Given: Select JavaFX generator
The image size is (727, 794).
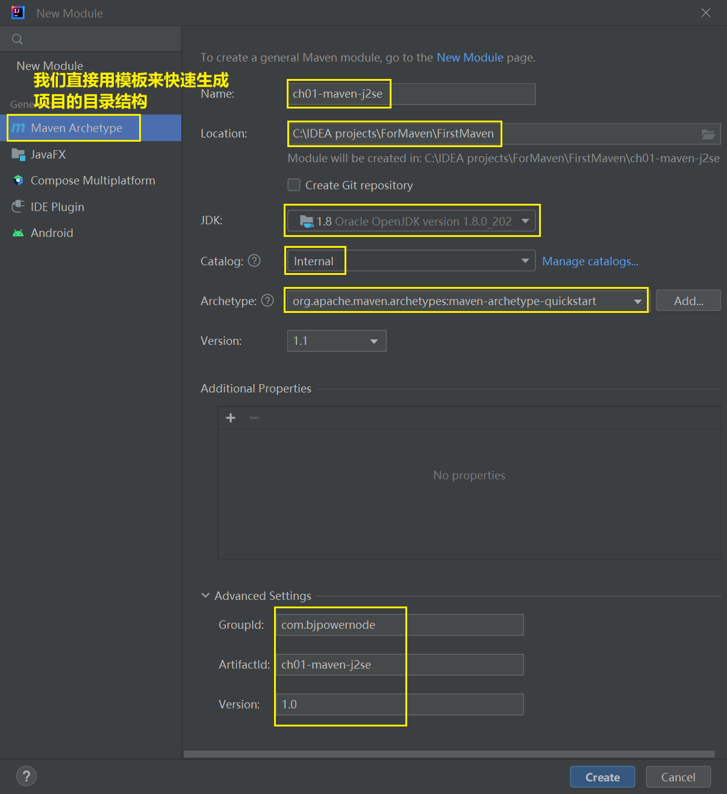Looking at the screenshot, I should click(91, 154).
